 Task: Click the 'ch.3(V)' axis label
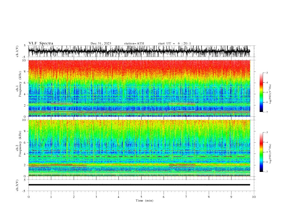(17, 185)
